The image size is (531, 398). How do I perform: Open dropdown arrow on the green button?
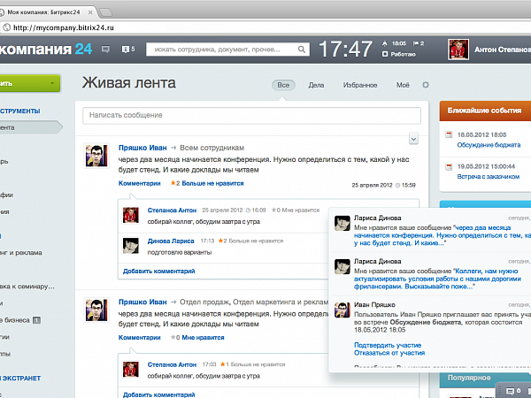pyautogui.click(x=53, y=84)
